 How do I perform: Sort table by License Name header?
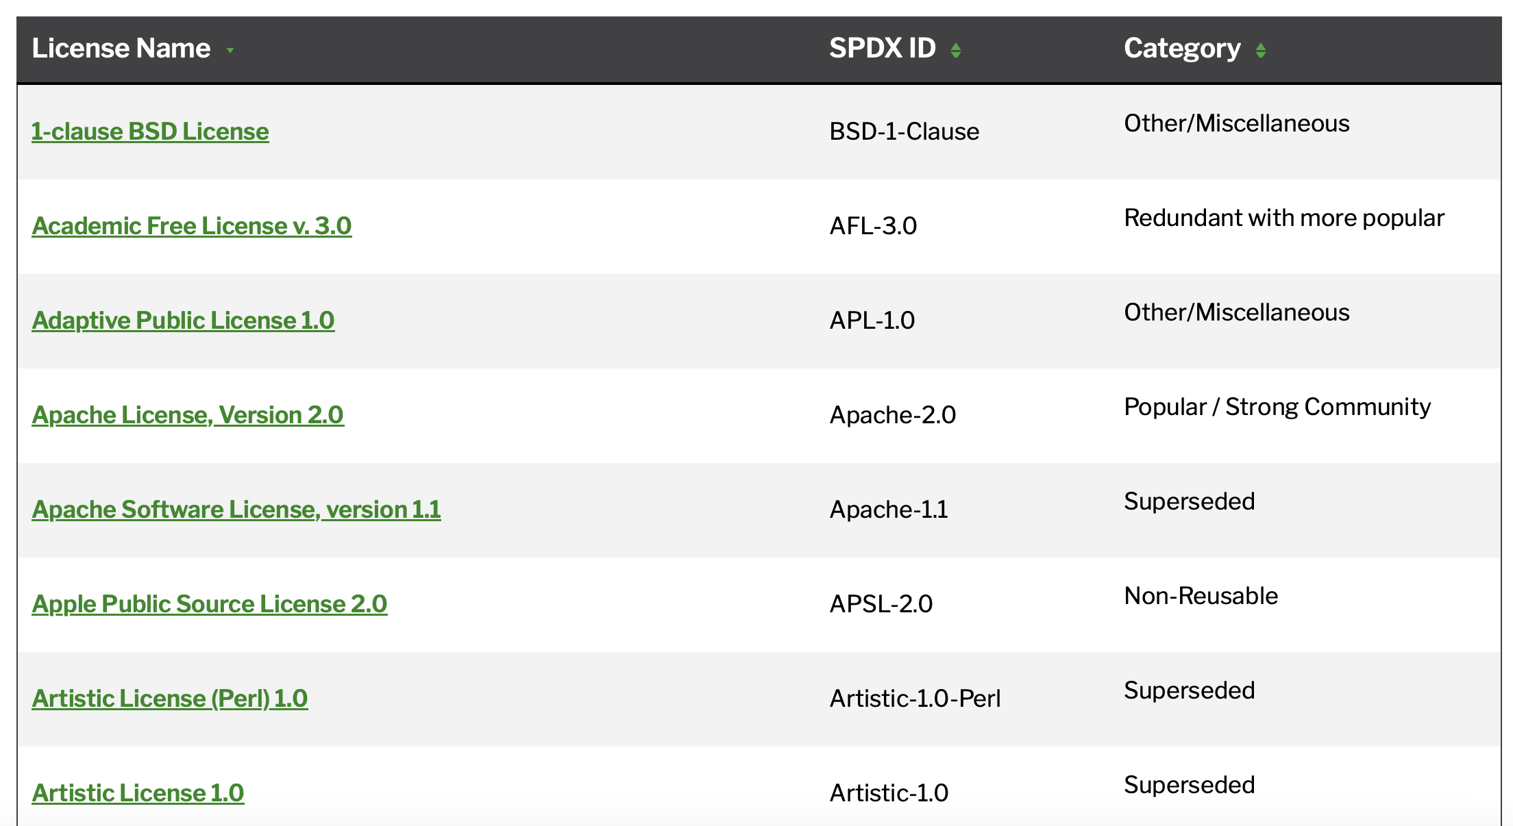pyautogui.click(x=121, y=49)
